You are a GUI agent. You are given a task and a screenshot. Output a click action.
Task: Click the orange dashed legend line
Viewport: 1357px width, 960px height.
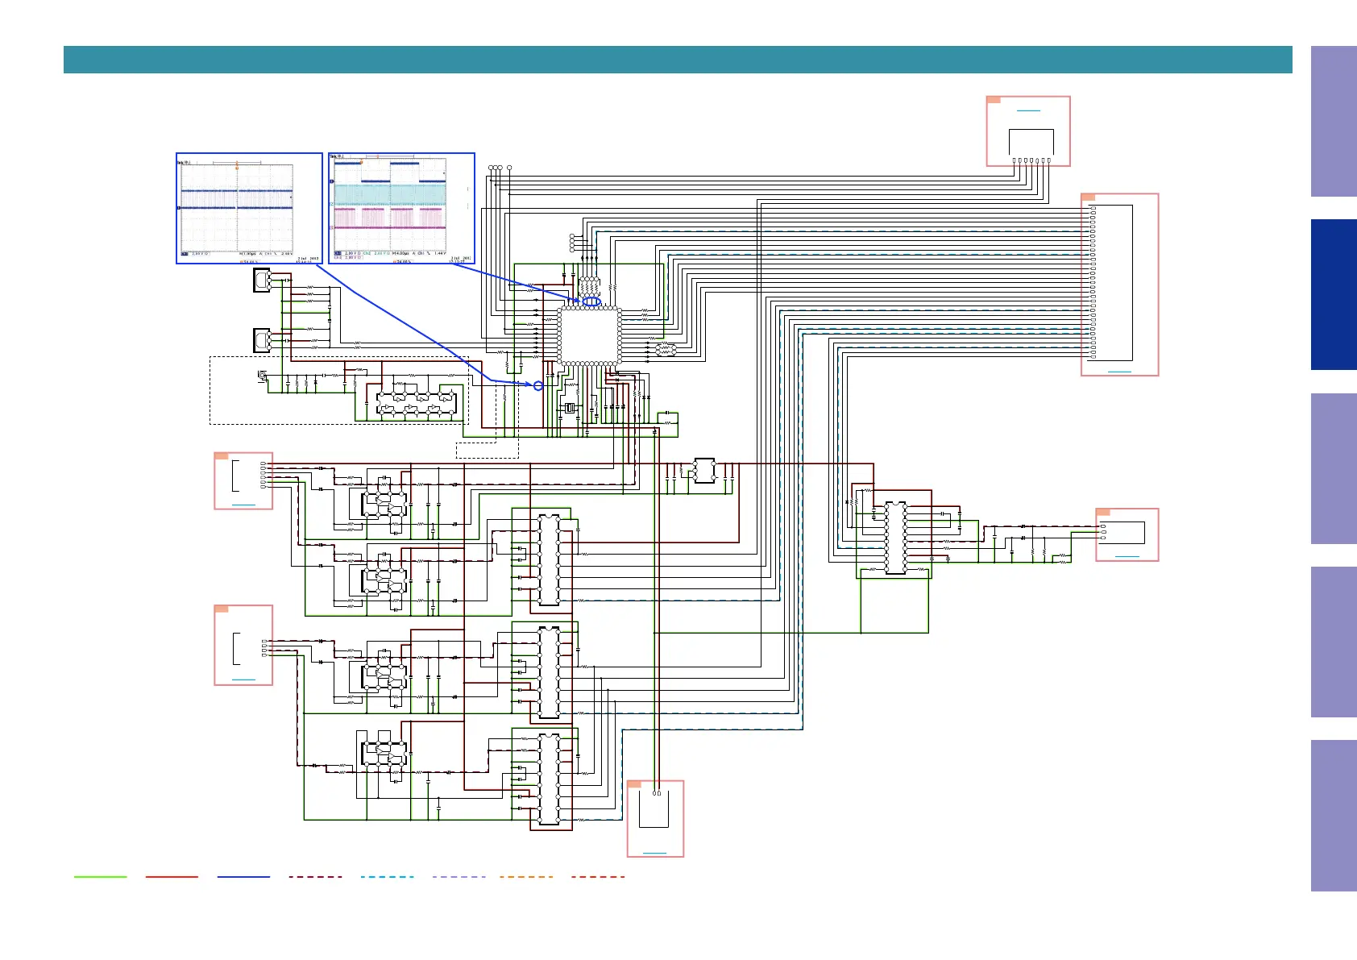click(x=526, y=877)
